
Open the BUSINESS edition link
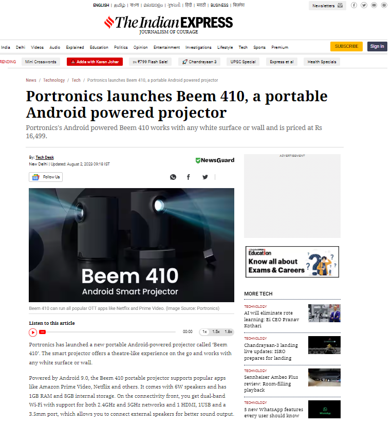pyautogui.click(x=219, y=5)
